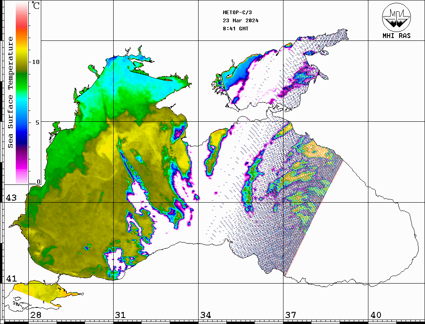Click longitude label 34
The image size is (425, 324).
click(x=205, y=315)
